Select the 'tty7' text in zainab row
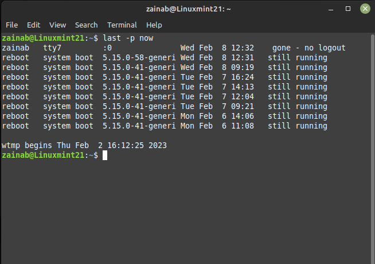Viewport: 375px width, 264px height. 52,48
